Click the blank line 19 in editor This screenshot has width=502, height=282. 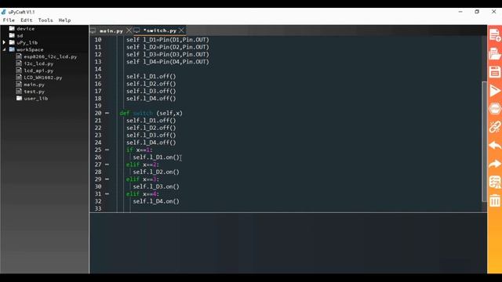point(288,106)
